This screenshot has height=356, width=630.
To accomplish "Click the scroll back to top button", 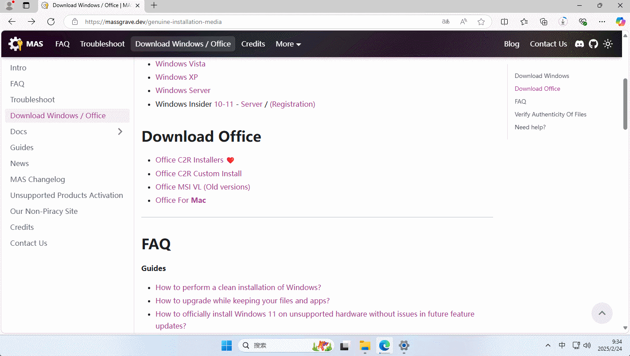I will coord(602,313).
